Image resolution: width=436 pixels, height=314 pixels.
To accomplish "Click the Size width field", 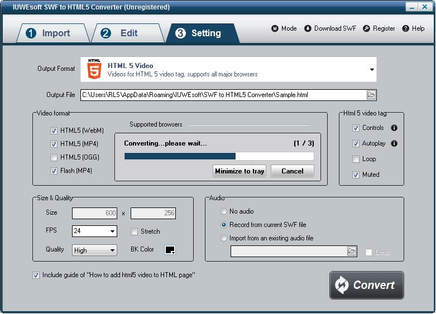I will 94,213.
